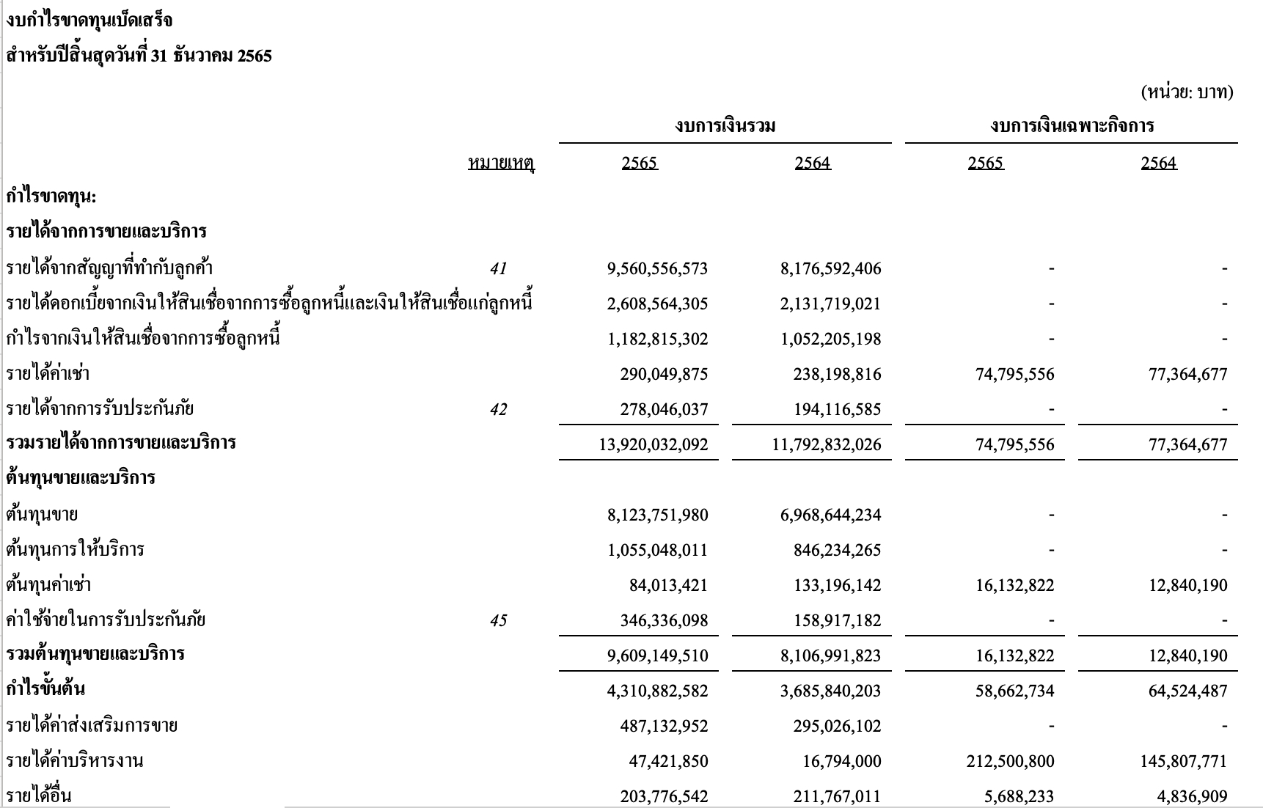The height and width of the screenshot is (808, 1263).
Task: Click the 2565 header under งบการเงินรวม
Action: [x=640, y=163]
